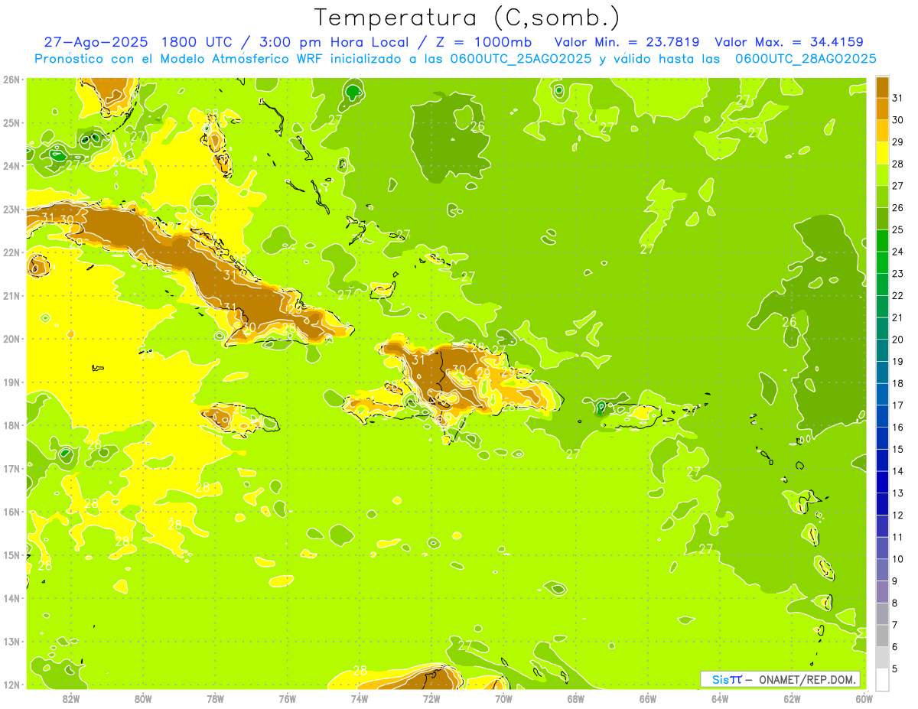Click the orange legend swatch between 30 and 31

tap(882, 109)
